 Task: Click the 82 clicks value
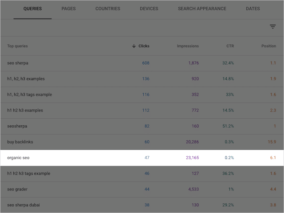147,126
